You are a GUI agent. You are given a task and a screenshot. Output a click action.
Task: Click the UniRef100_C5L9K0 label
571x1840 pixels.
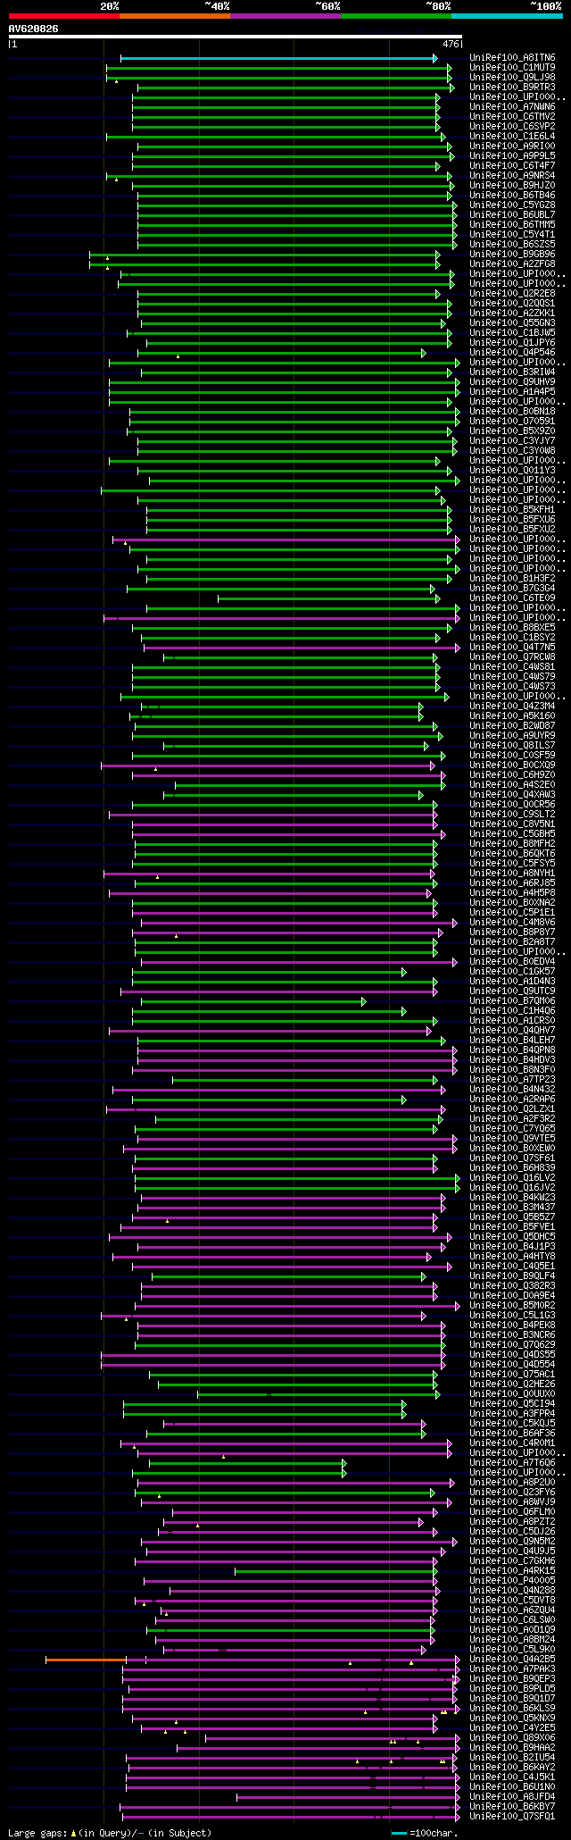[512, 1650]
